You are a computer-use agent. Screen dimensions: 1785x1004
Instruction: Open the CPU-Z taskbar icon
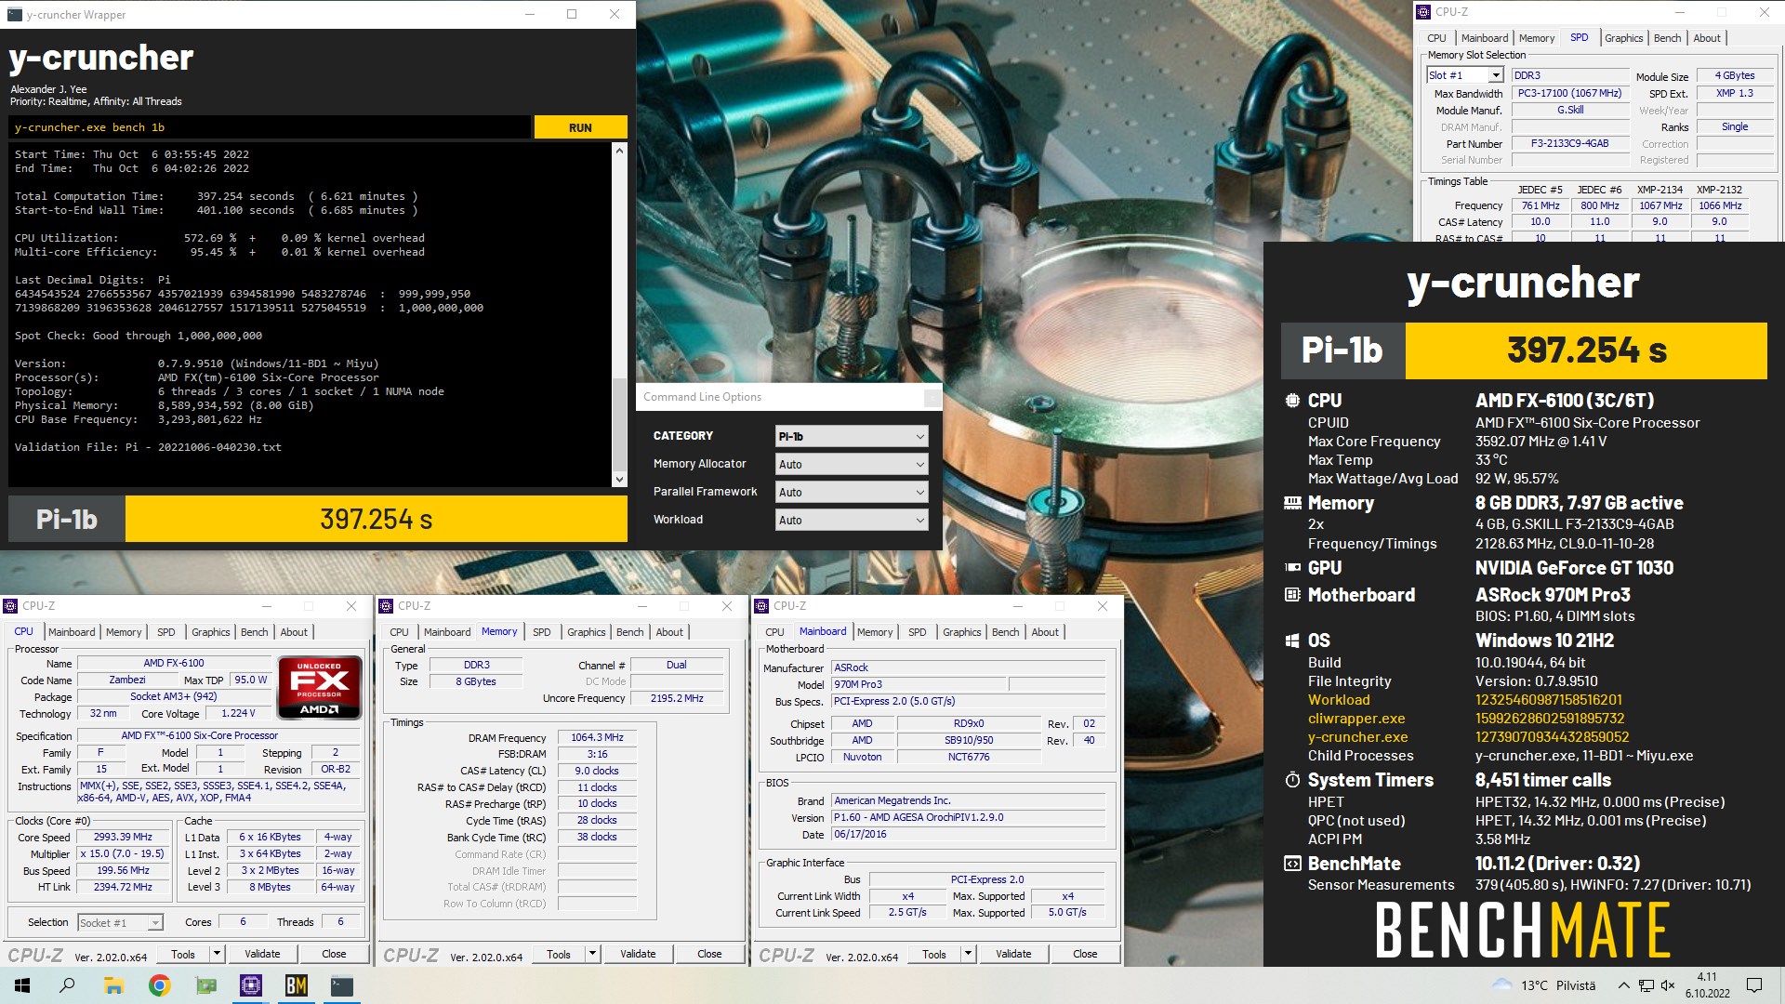point(250,985)
